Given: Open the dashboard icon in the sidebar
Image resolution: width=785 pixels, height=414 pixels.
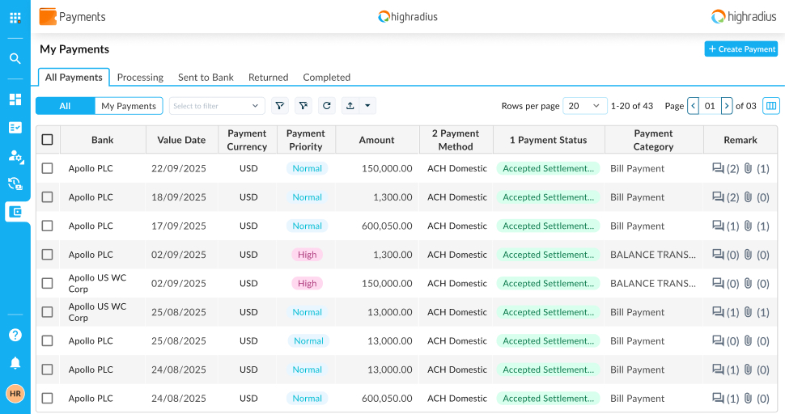Looking at the screenshot, I should tap(15, 99).
